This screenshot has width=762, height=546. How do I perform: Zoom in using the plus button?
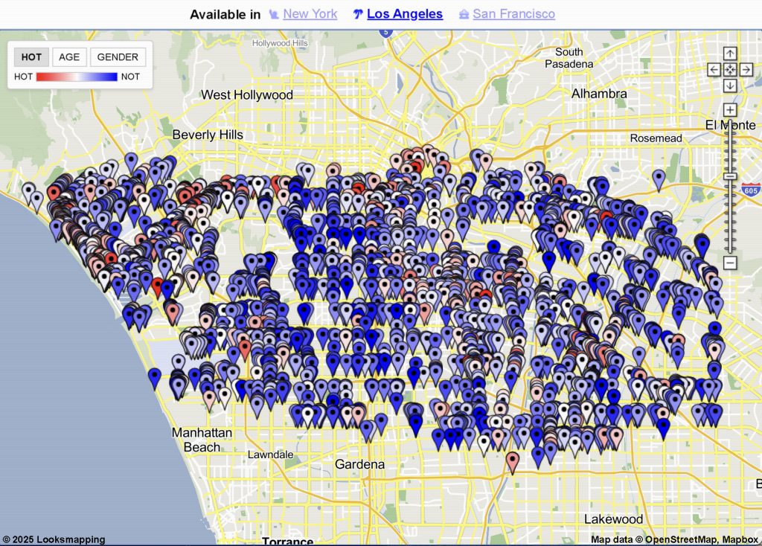click(730, 110)
